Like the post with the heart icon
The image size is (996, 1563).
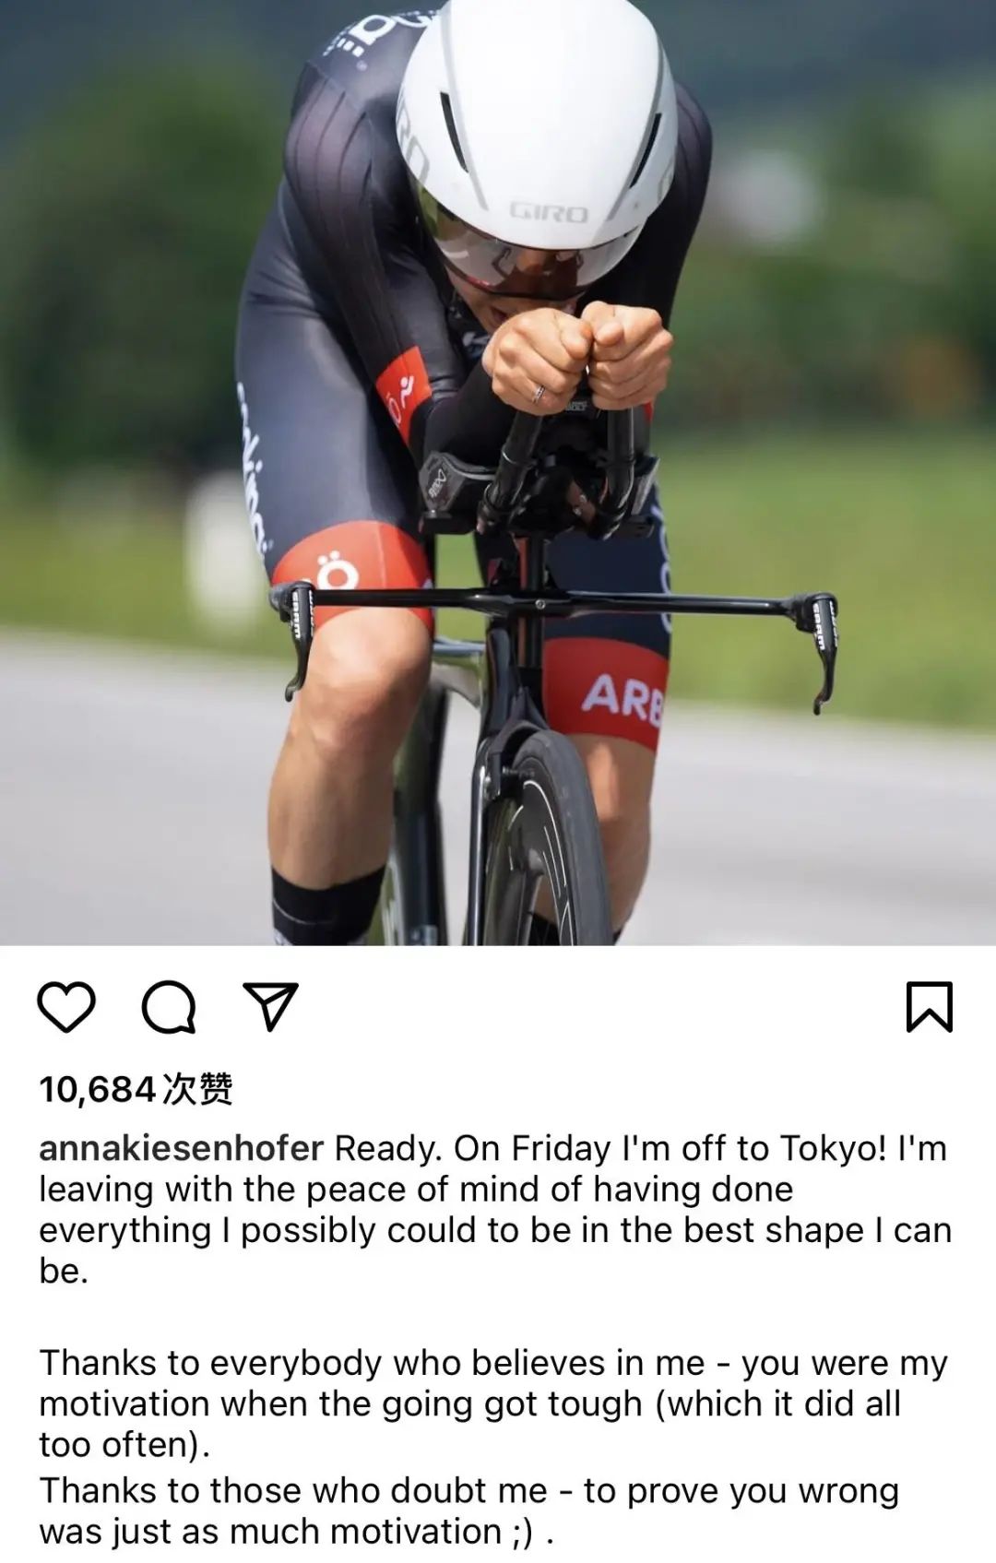66,1007
